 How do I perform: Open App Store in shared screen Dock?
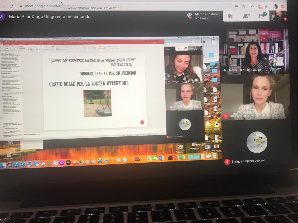click(16, 165)
